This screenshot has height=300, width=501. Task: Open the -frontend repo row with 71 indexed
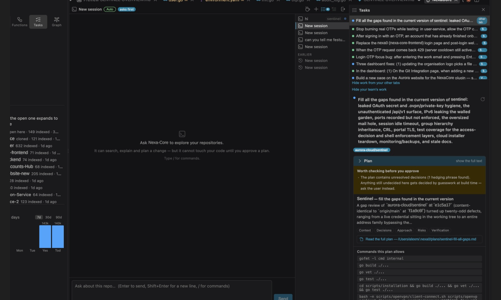37,153
